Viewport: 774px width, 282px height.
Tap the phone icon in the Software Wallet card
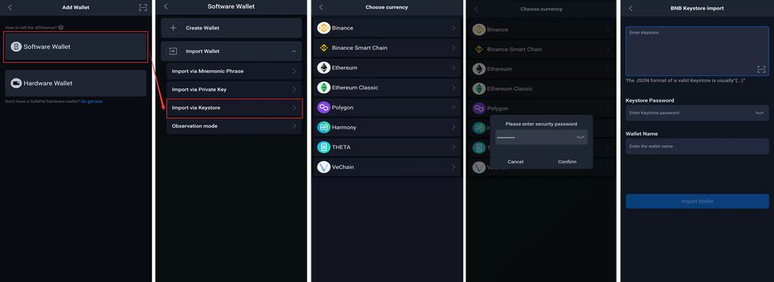pyautogui.click(x=17, y=46)
